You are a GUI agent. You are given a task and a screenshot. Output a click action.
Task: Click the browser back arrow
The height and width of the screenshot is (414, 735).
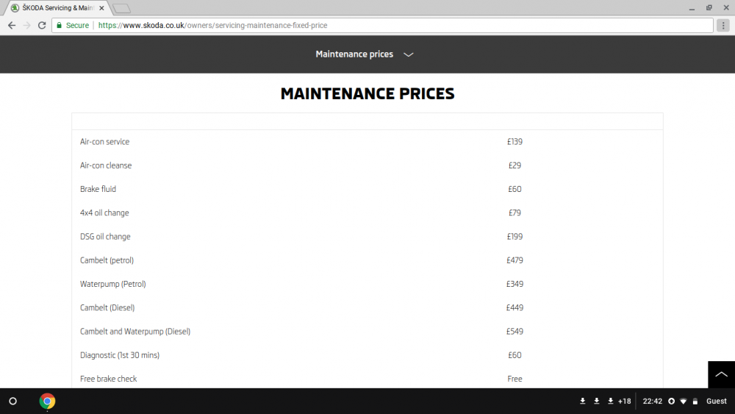12,25
